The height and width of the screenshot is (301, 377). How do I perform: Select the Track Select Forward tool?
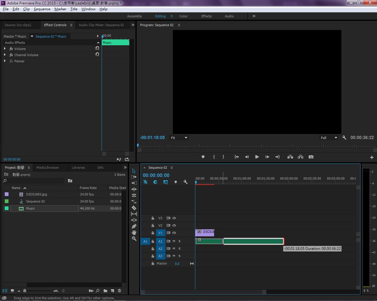tap(134, 177)
